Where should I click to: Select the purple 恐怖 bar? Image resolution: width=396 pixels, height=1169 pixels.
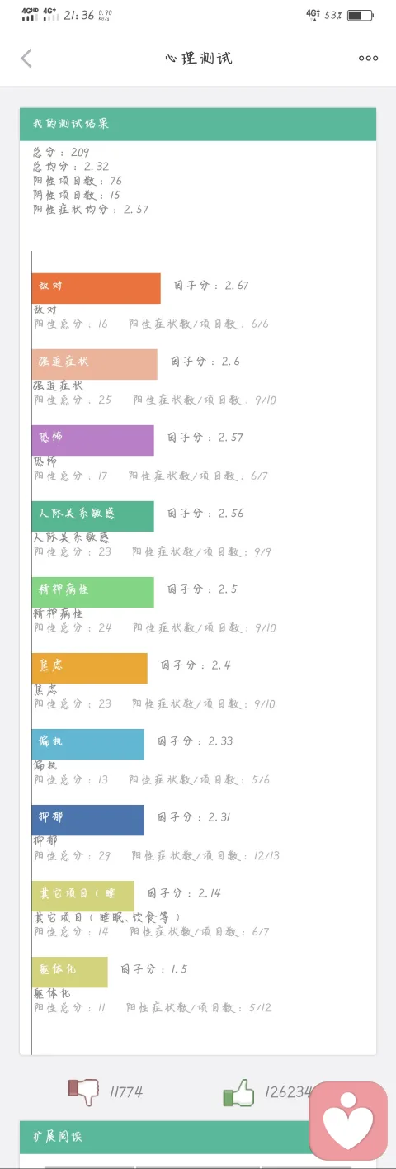(x=92, y=440)
